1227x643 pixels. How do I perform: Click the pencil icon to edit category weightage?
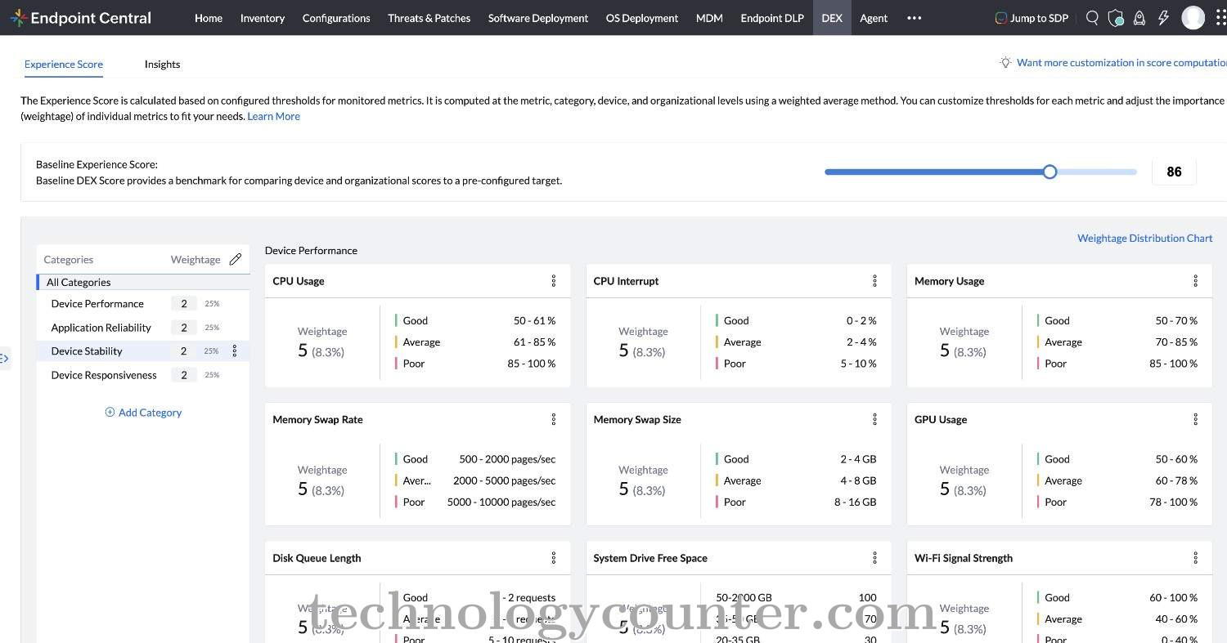click(236, 259)
